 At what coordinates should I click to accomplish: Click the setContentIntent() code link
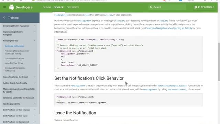[177, 90]
